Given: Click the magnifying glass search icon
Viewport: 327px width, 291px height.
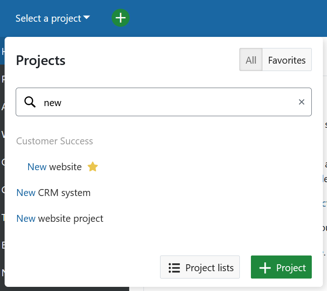Looking at the screenshot, I should [x=30, y=102].
